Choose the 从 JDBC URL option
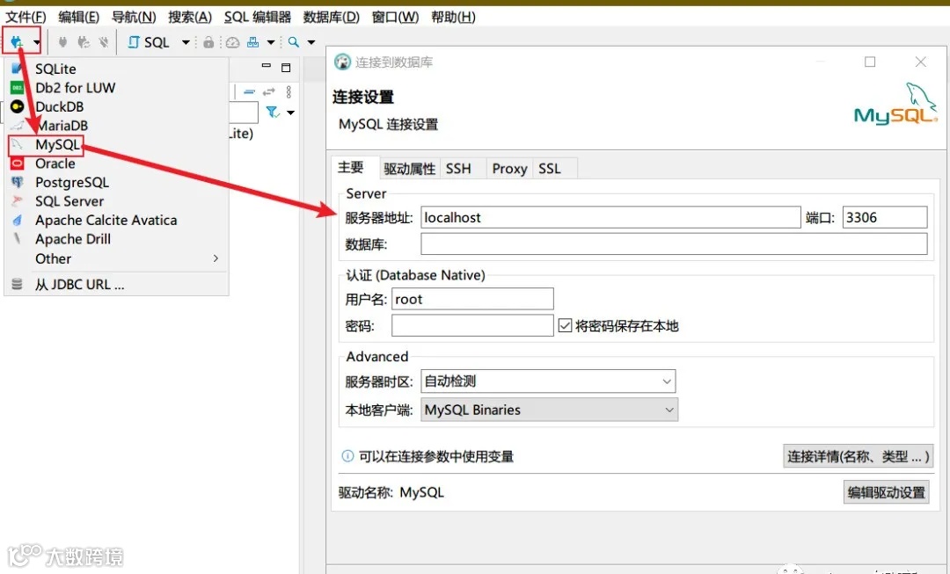The width and height of the screenshot is (950, 574). tap(116, 285)
